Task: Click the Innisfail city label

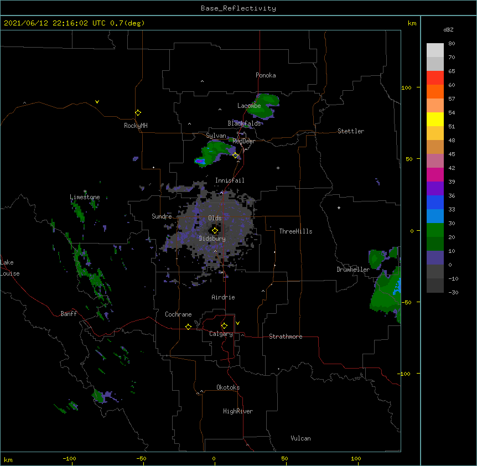Action: (x=230, y=180)
